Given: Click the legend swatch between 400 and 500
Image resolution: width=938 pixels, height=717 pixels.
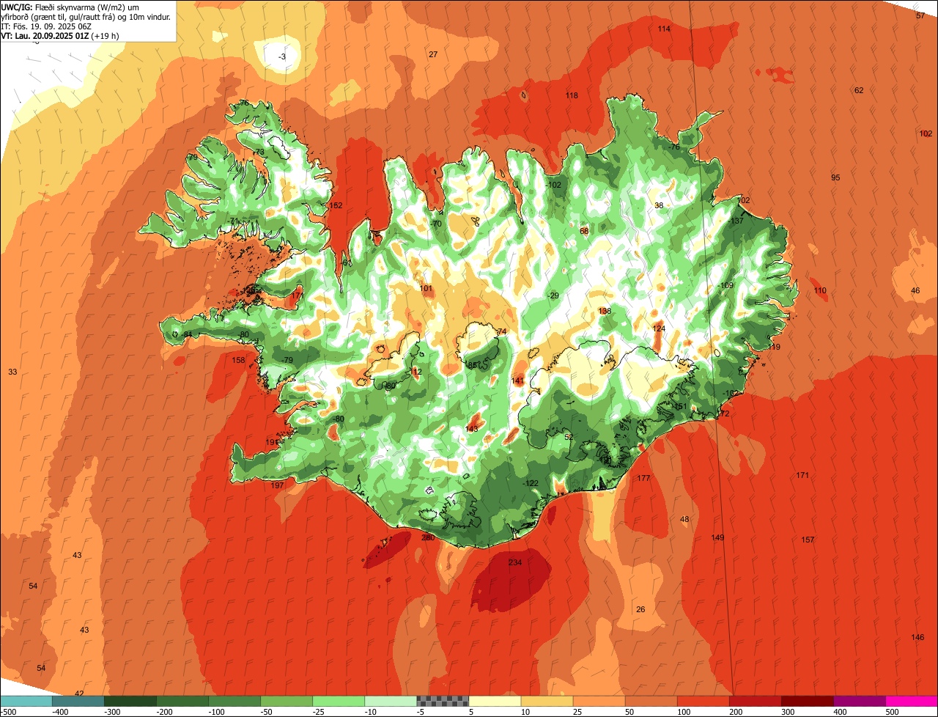Looking at the screenshot, I should click(859, 701).
